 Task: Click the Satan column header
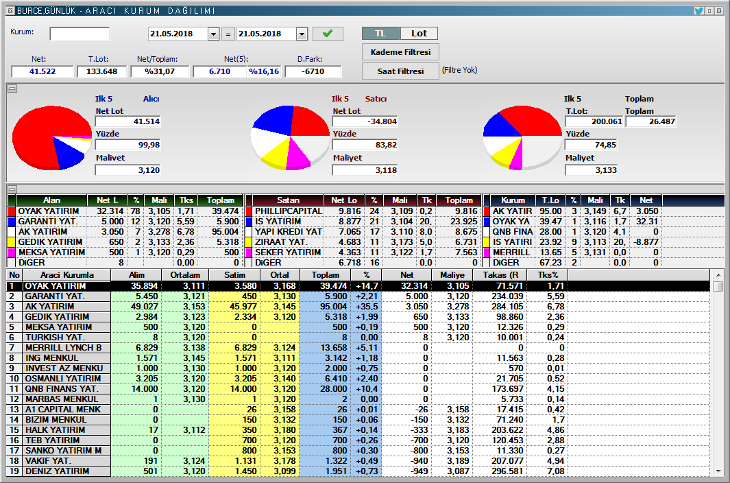tap(288, 200)
